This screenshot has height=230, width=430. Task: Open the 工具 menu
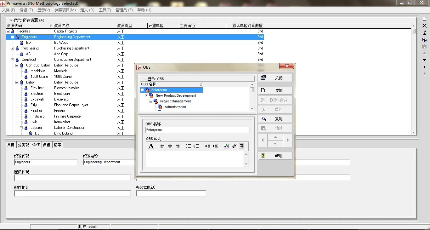pos(105,10)
